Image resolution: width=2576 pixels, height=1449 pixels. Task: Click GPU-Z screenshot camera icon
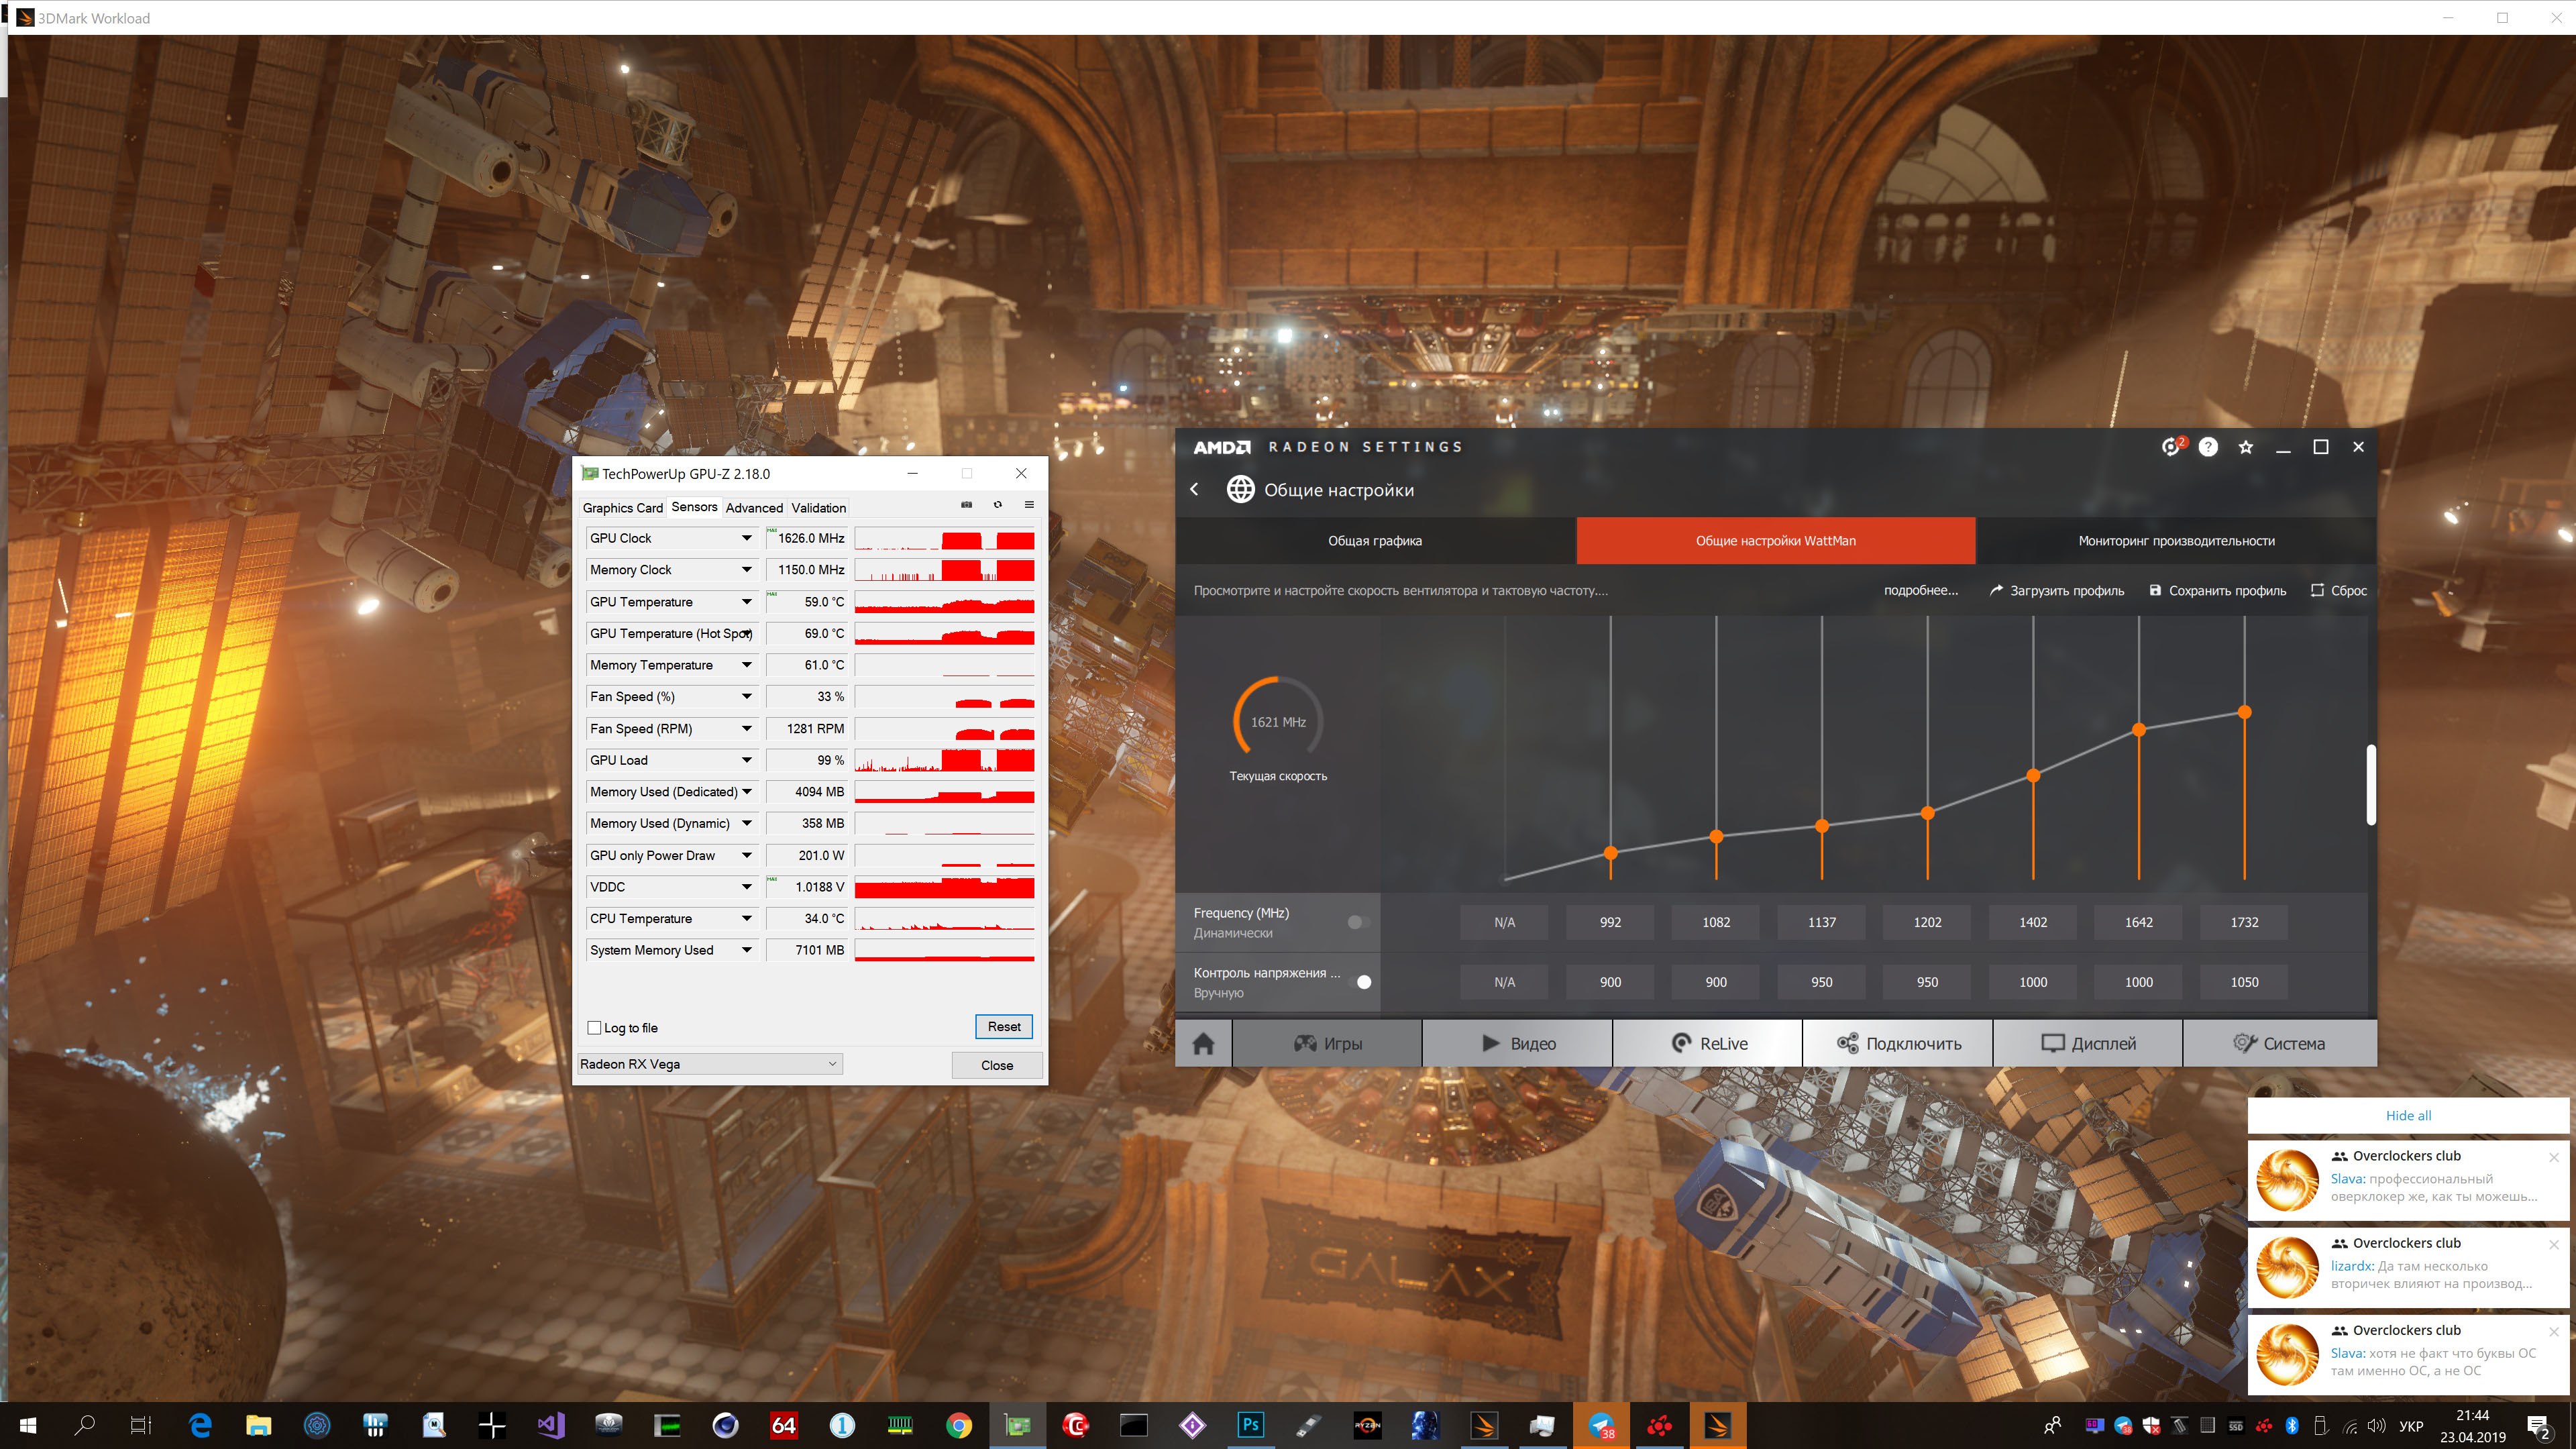966,505
